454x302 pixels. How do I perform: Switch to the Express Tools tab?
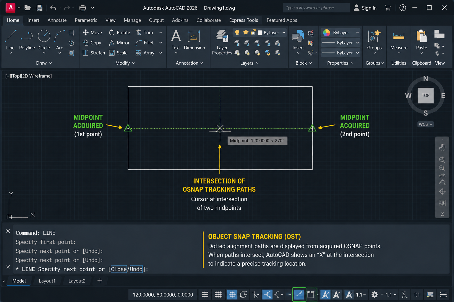244,20
